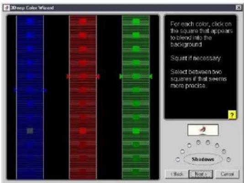This screenshot has height=183, width=244.
Task: Pick the bottom square in red column
Action: tap(83, 172)
